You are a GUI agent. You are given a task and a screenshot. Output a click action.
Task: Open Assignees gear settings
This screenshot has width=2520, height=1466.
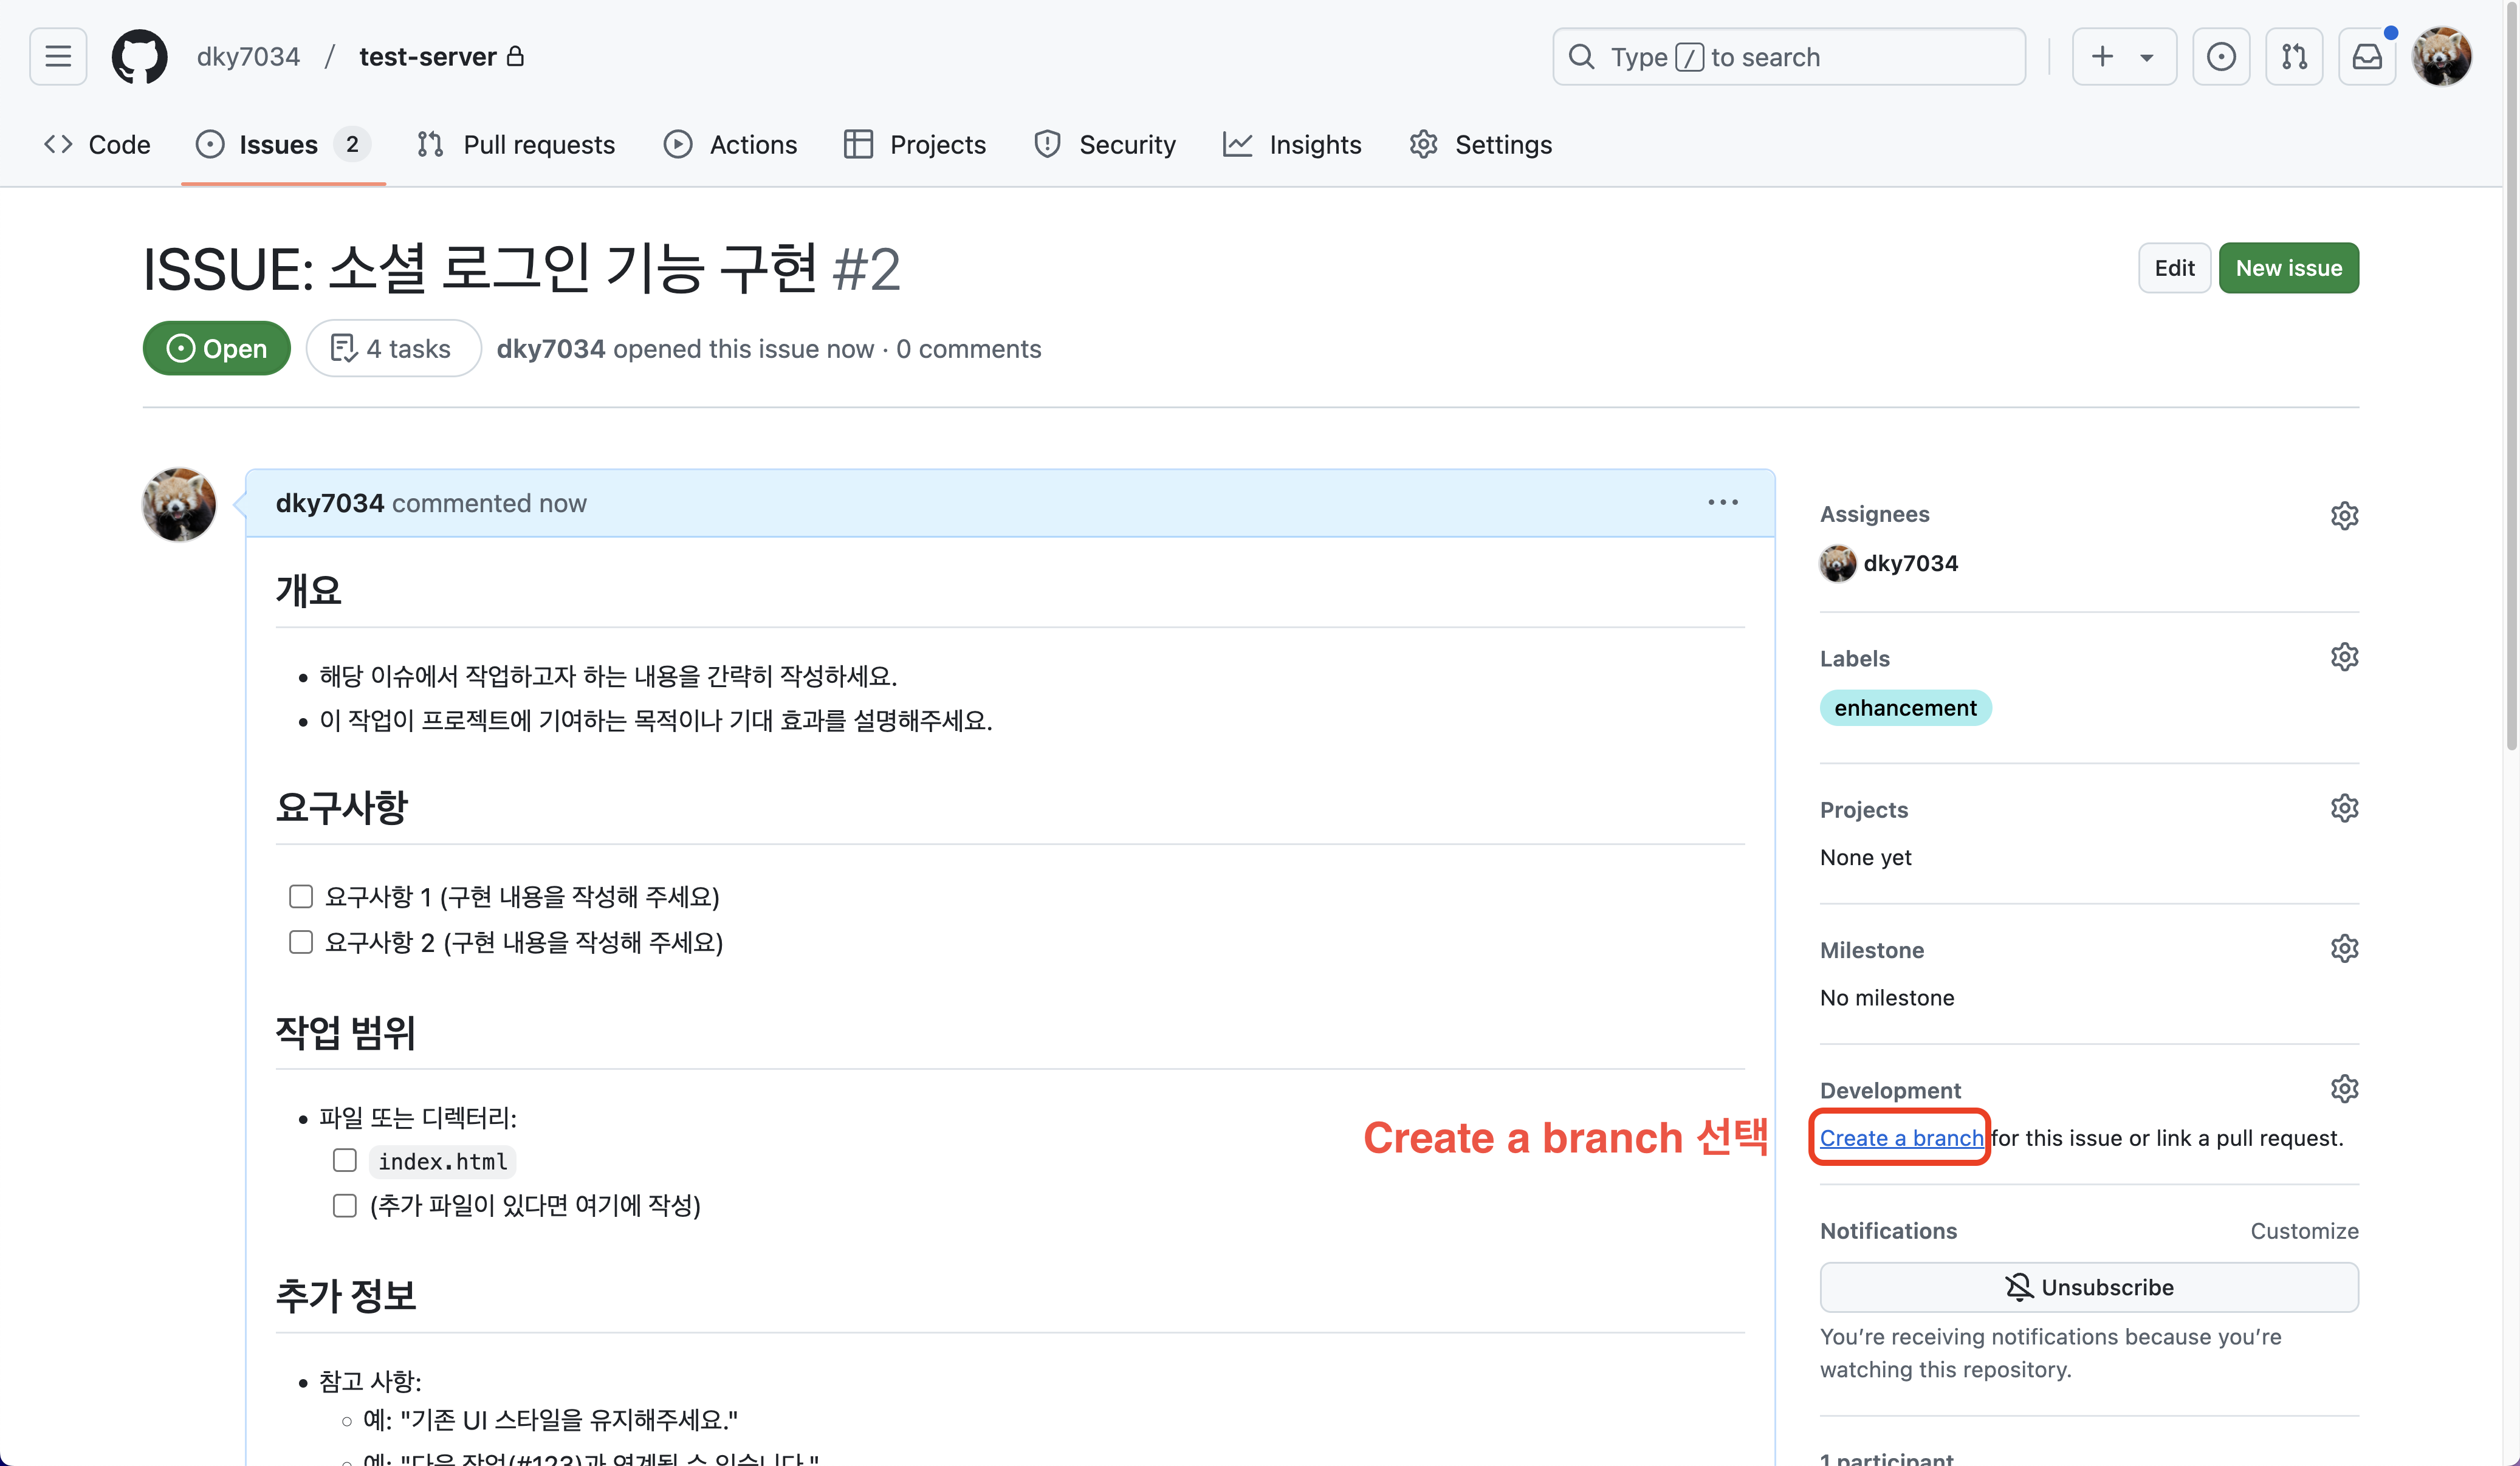tap(2344, 515)
